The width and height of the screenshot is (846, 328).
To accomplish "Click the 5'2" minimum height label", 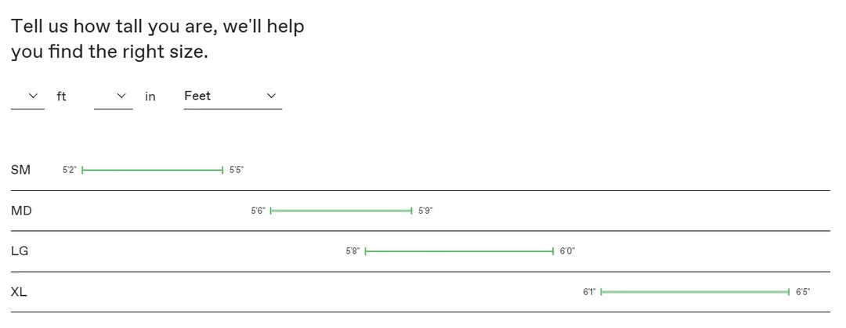I will [70, 170].
